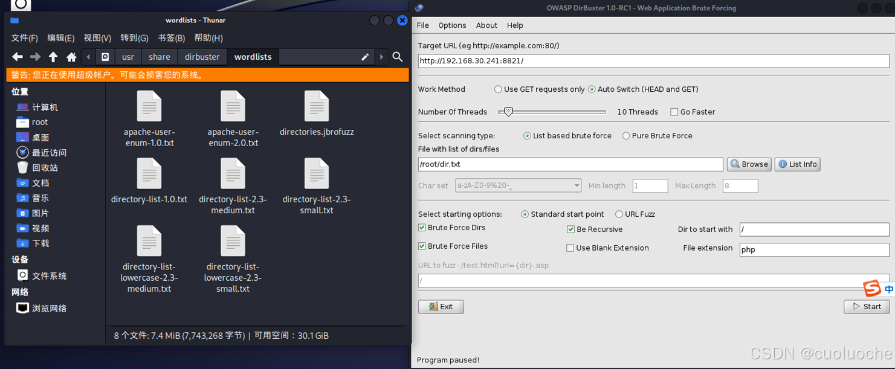Select directory-list-2.3-medium.txt file icon
The image size is (895, 369).
click(x=233, y=173)
